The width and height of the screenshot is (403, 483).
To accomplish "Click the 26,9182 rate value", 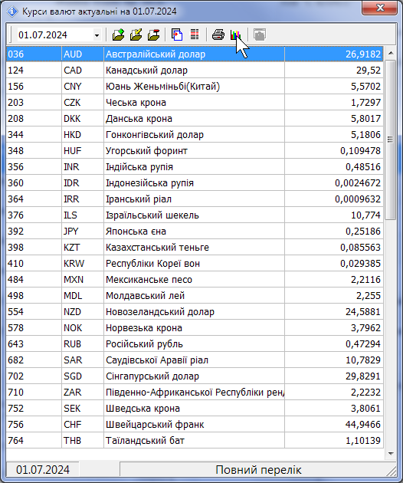I will click(363, 54).
